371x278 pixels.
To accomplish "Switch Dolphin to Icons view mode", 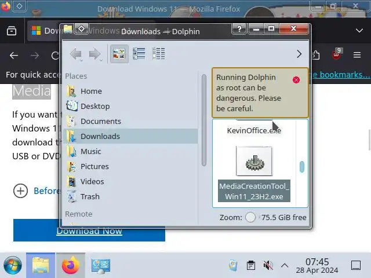I will (119, 54).
